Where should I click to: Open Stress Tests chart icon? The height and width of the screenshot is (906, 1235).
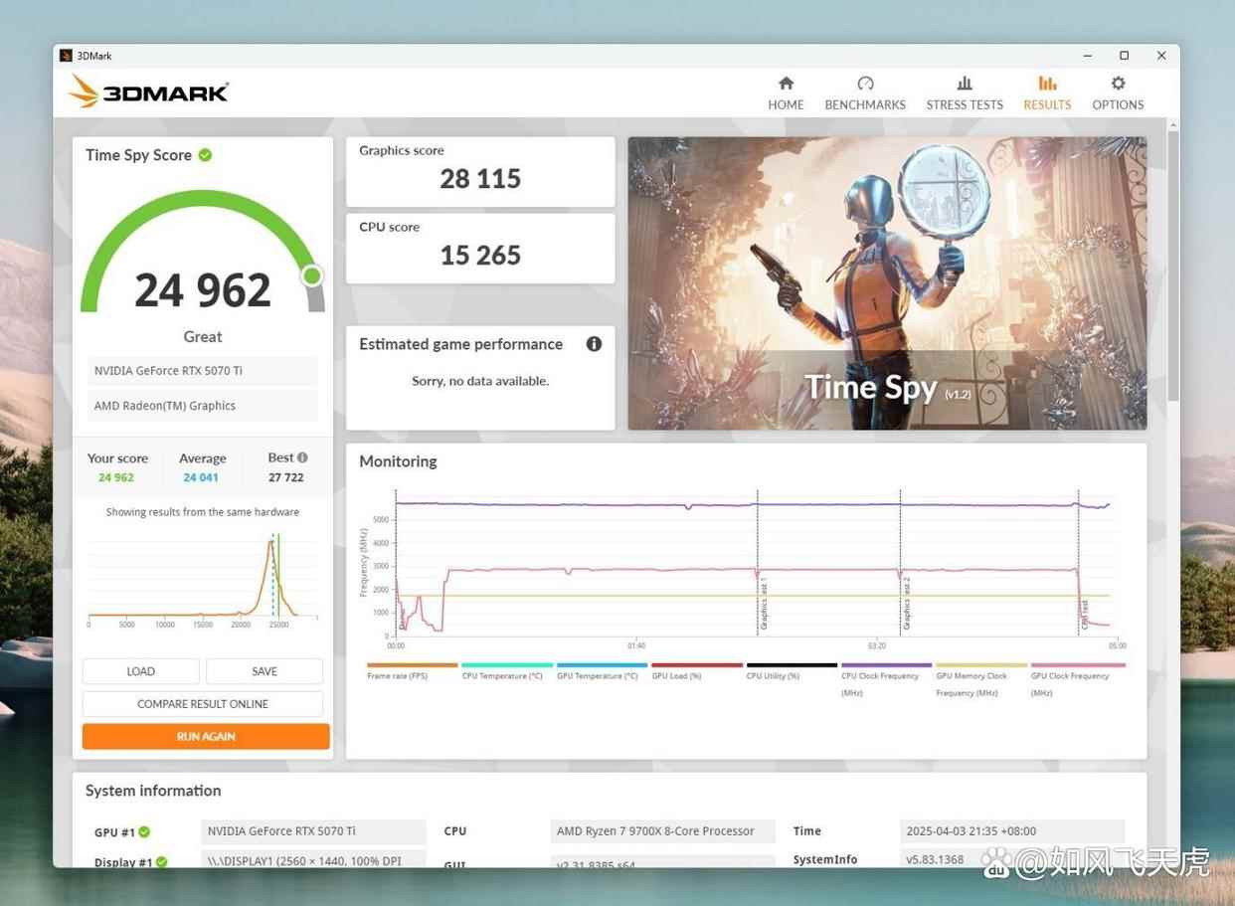[x=965, y=84]
